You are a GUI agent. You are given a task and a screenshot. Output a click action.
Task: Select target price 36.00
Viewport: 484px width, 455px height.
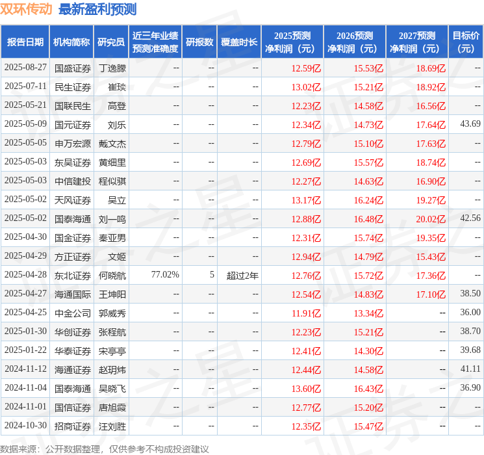pos(470,312)
